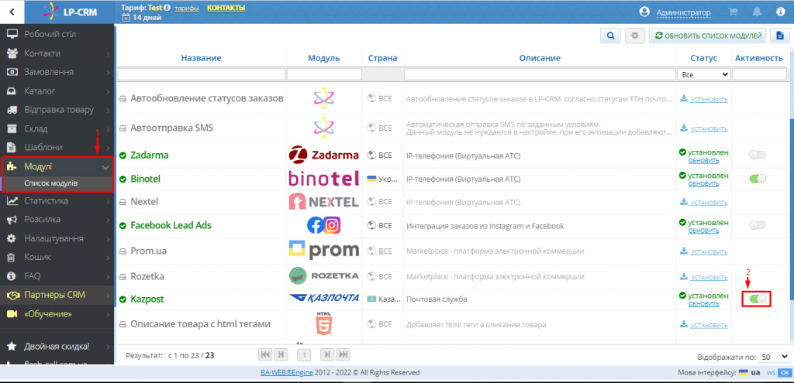Click the search magnifier button
The image size is (794, 383).
point(611,36)
